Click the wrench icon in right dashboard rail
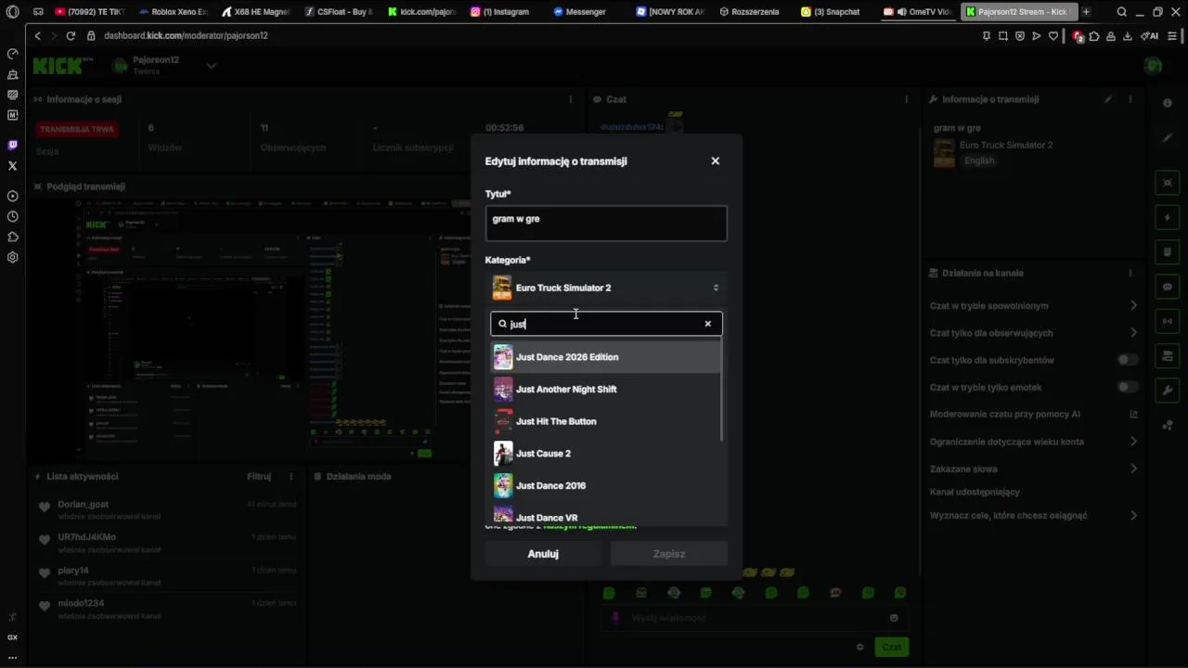 (x=1168, y=391)
